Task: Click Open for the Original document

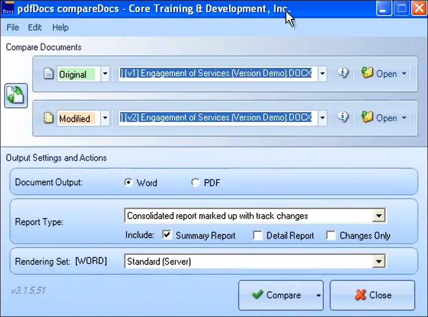Action: pos(379,73)
